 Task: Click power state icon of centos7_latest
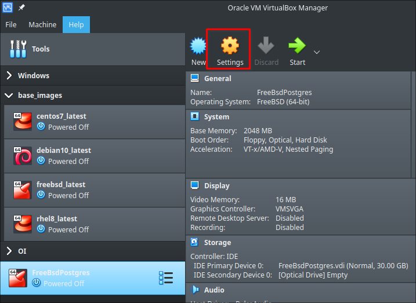click(41, 126)
